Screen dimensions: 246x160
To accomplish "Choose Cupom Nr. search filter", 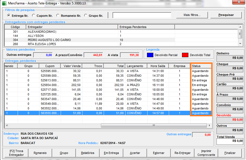I will coord(34,16).
